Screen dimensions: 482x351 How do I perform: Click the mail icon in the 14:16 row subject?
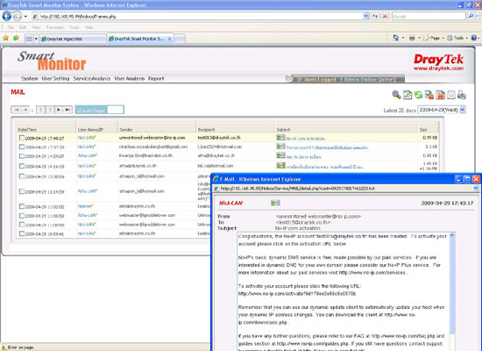click(x=280, y=166)
